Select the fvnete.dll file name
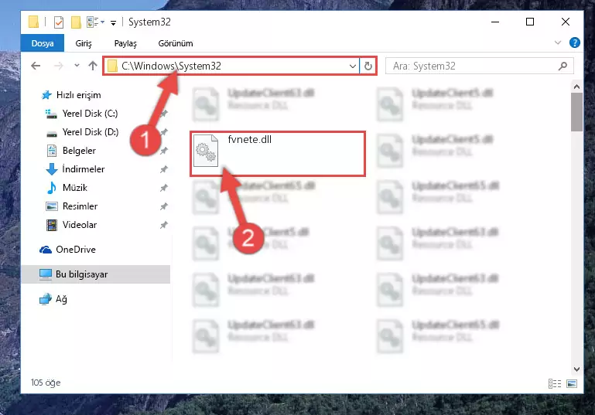 click(x=250, y=139)
